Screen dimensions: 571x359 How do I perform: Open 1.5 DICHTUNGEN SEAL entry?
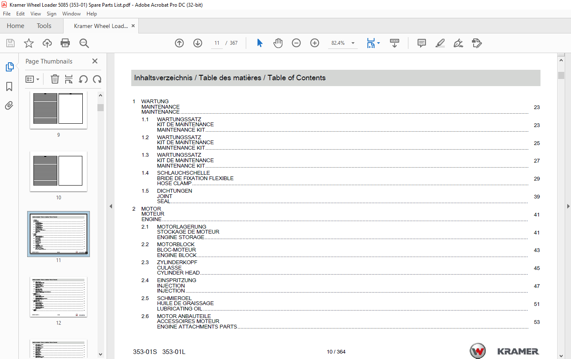[x=340, y=196]
